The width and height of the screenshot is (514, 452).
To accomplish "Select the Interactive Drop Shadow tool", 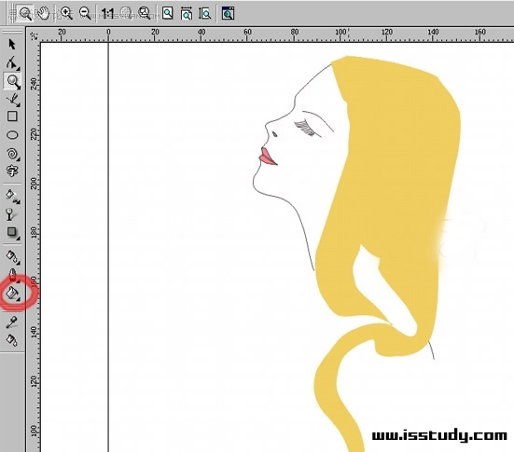I will click(13, 233).
